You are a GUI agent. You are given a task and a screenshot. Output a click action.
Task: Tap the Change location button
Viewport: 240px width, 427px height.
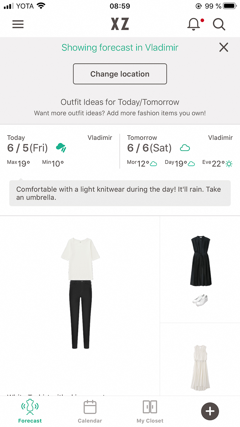pos(120,74)
